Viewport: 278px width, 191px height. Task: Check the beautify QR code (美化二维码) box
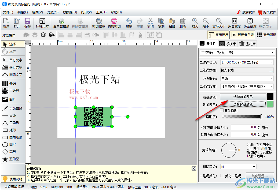click(222, 176)
